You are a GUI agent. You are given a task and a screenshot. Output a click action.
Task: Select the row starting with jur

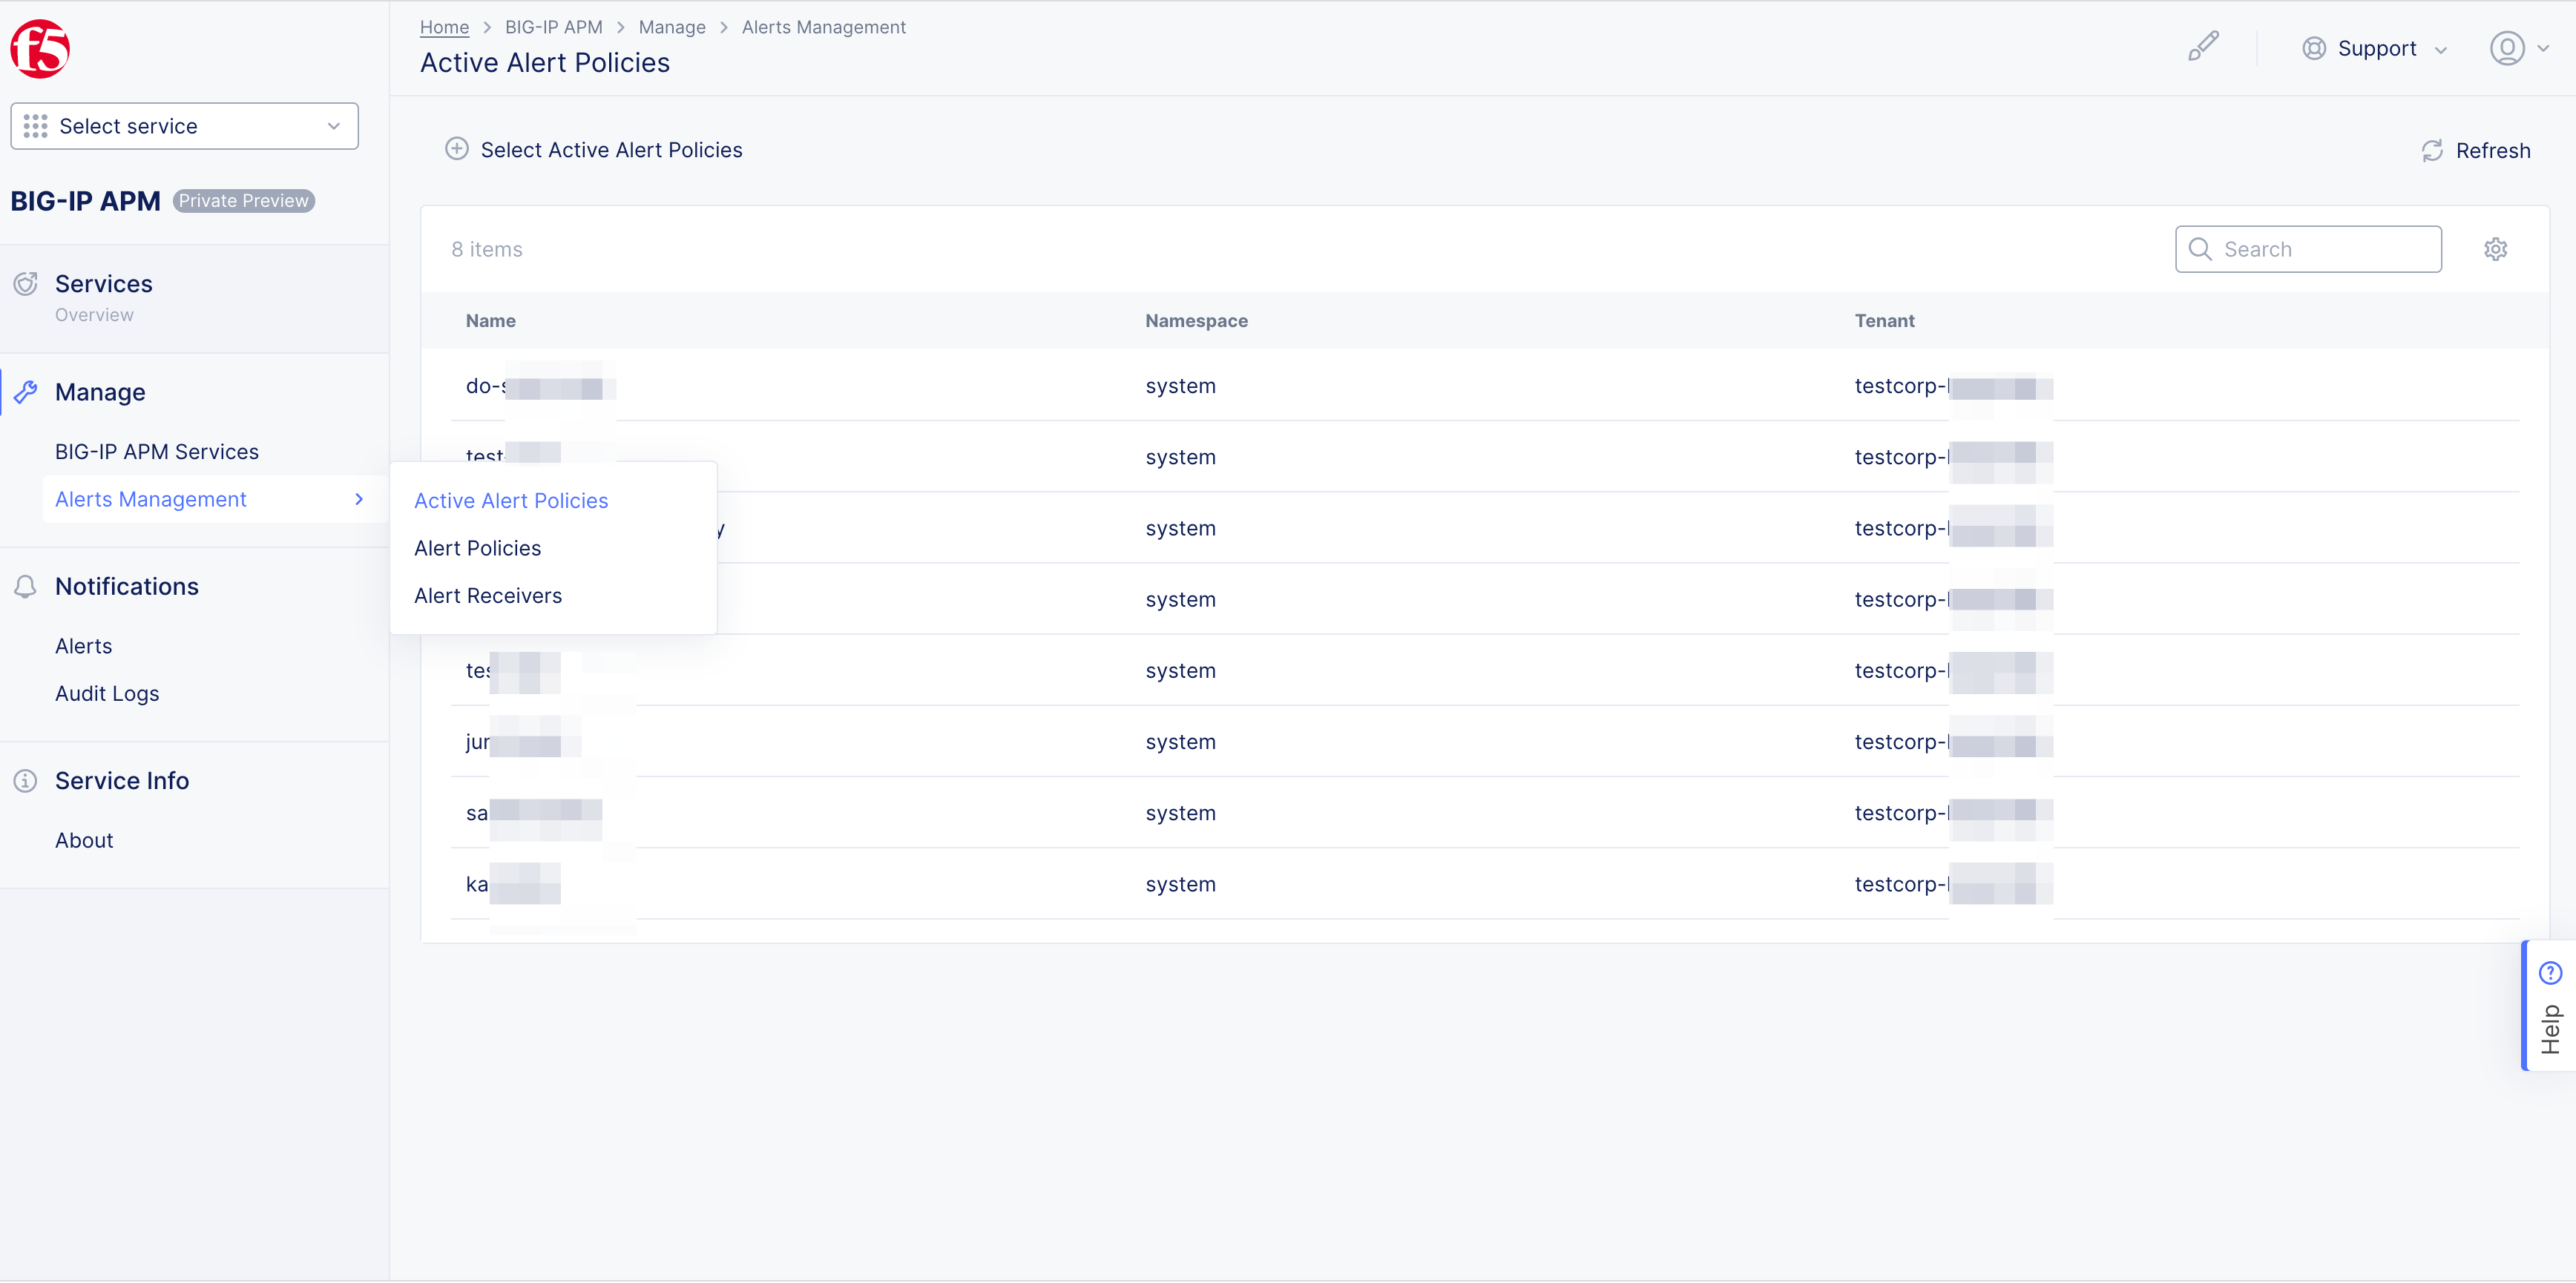1485,742
